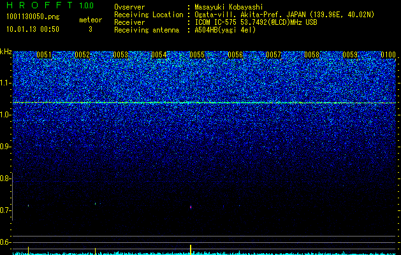Click the 0055 time marker
The image size is (401, 255).
pos(197,55)
